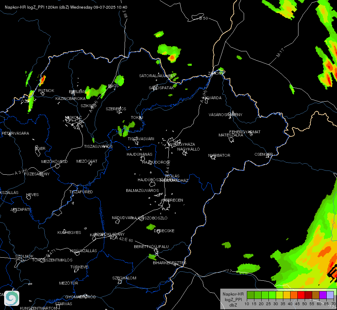Click the SZOLNOK city label

click(x=24, y=256)
